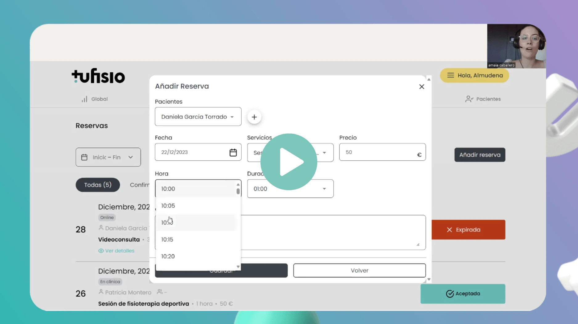
Task: Open Global navigation item
Action: pyautogui.click(x=94, y=99)
